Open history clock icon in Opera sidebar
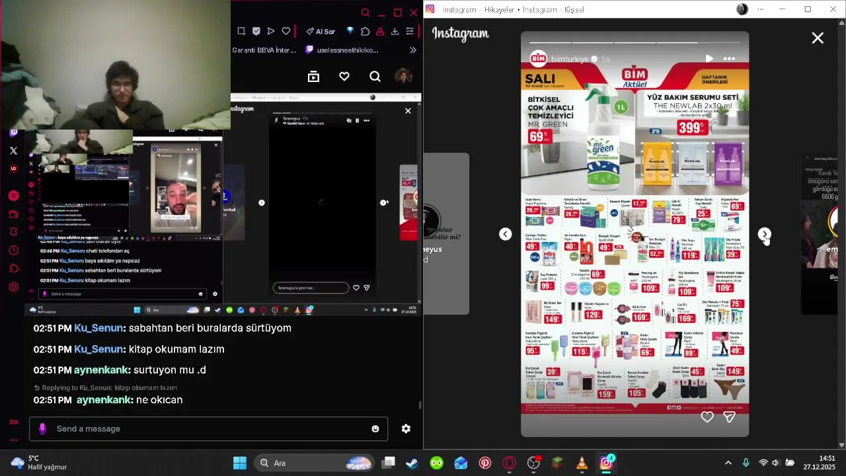This screenshot has width=846, height=476. [x=13, y=251]
